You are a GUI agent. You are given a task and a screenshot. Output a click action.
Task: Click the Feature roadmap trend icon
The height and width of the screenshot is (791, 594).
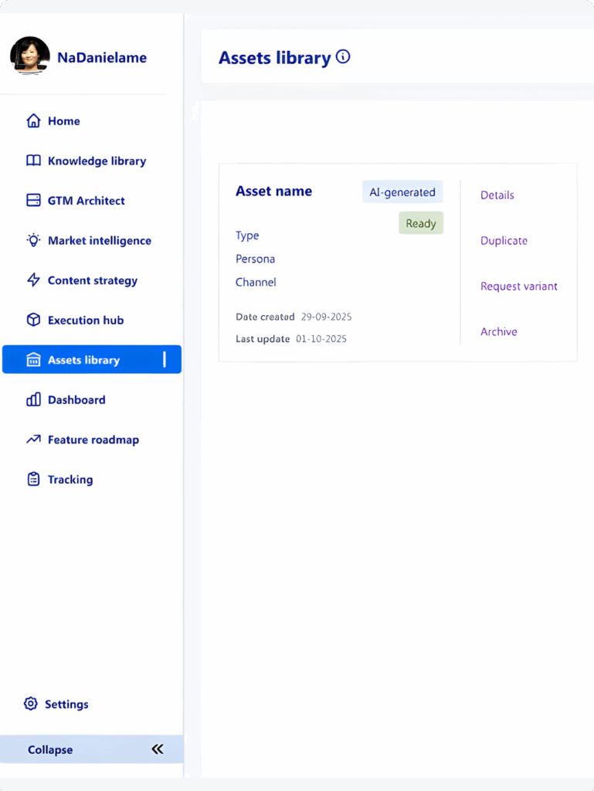(33, 440)
